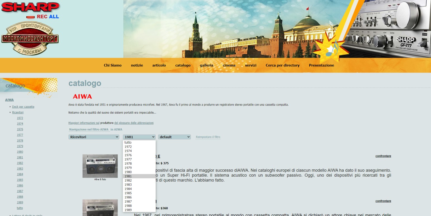Image resolution: width=431 pixels, height=216 pixels.
Task: Select year 1983 in sidebar
Action: click(20, 169)
